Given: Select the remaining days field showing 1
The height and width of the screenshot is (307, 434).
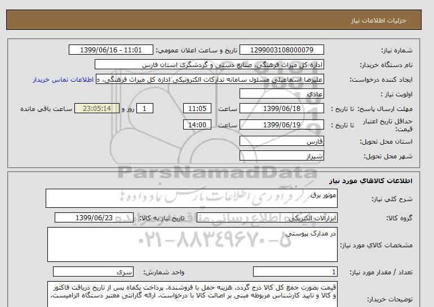Looking at the screenshot, I should tap(144, 108).
